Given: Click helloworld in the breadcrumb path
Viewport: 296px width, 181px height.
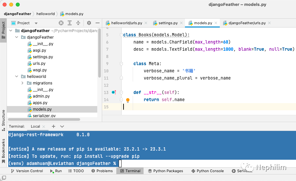Looking at the screenshot, I should 45,14.
